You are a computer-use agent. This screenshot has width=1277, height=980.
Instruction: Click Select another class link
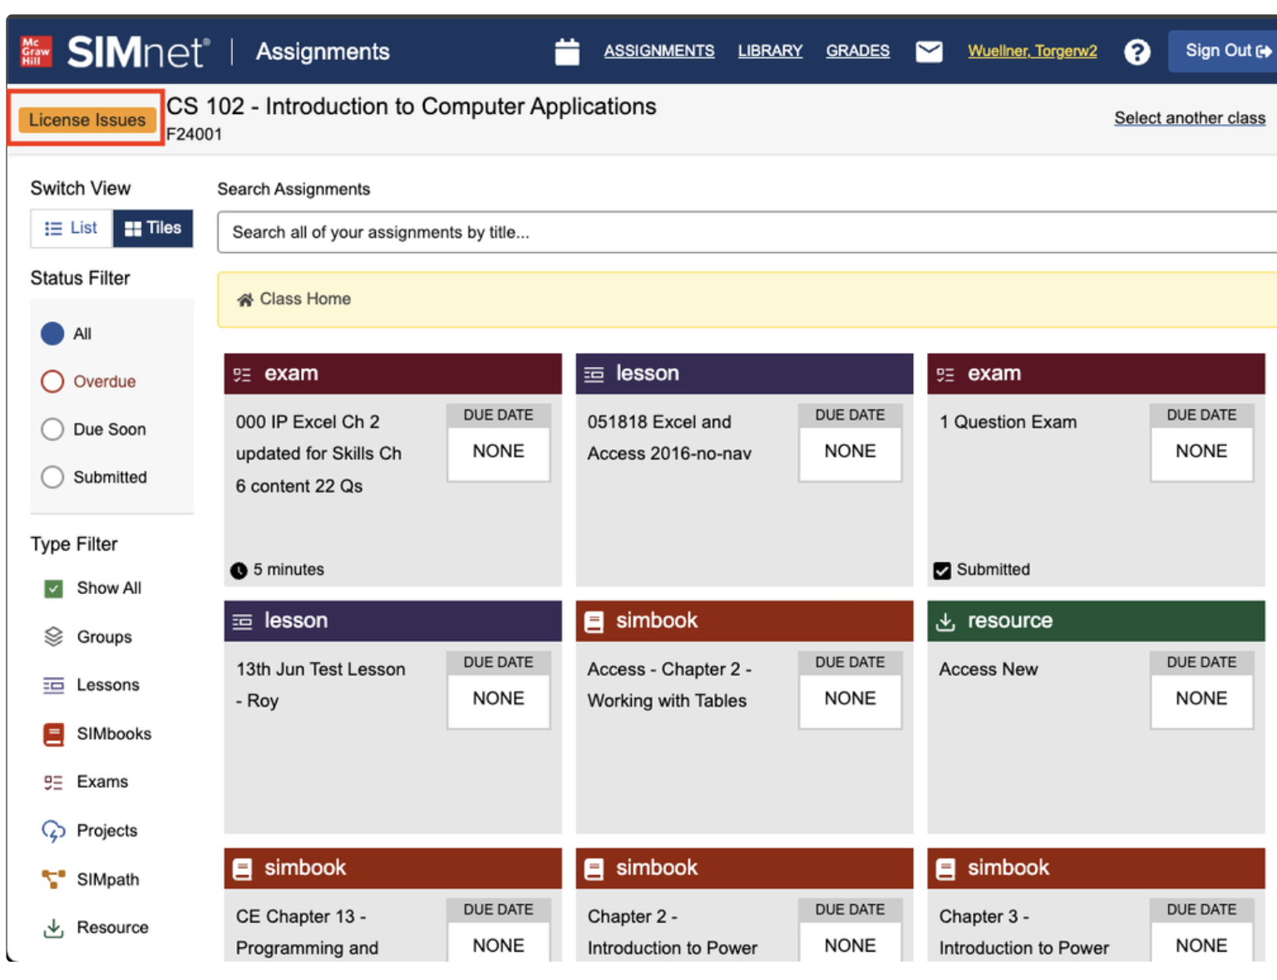(x=1189, y=118)
